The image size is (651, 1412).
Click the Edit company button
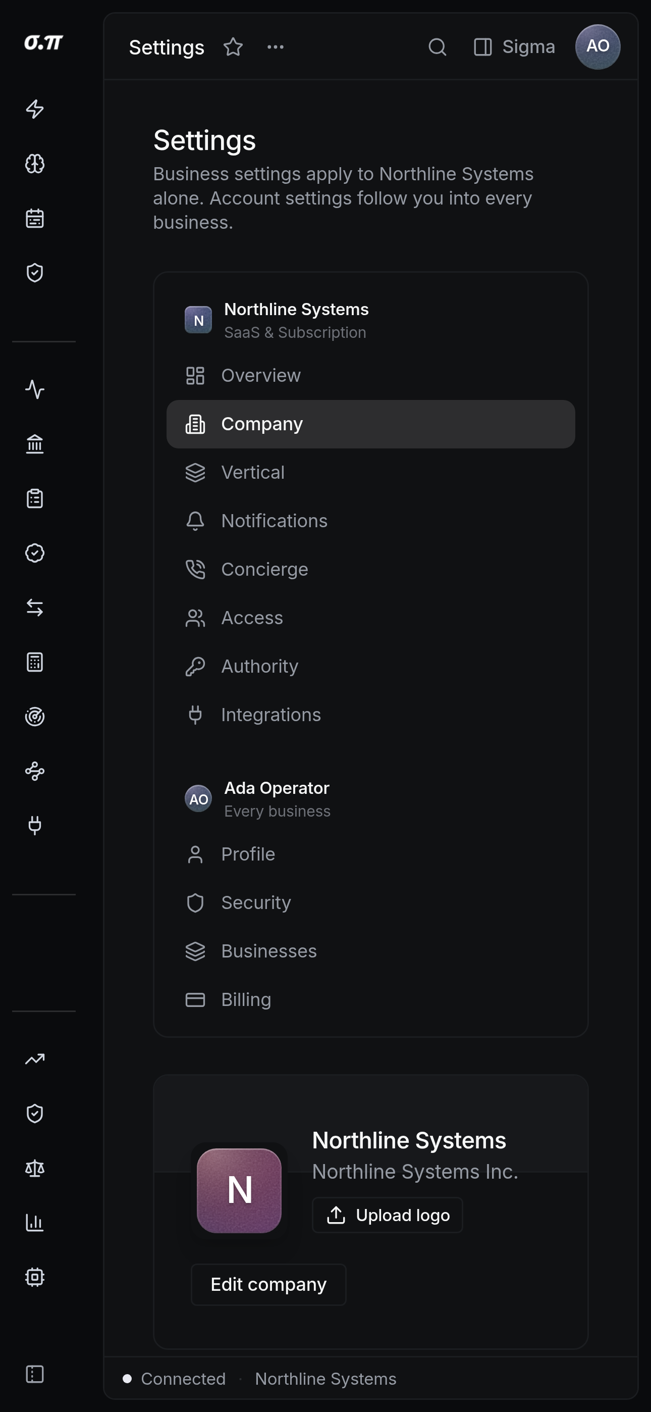(x=268, y=1284)
